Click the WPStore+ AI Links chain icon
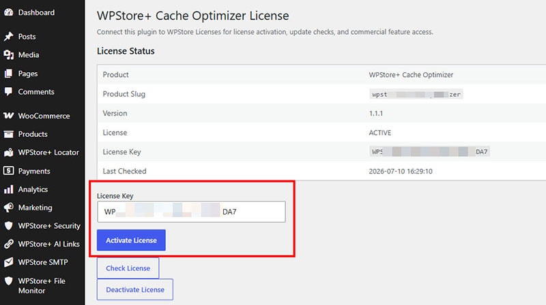This screenshot has height=305, width=546. point(9,244)
